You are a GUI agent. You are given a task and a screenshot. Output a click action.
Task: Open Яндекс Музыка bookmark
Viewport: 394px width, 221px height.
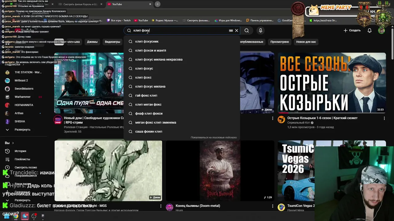[x=164, y=21]
